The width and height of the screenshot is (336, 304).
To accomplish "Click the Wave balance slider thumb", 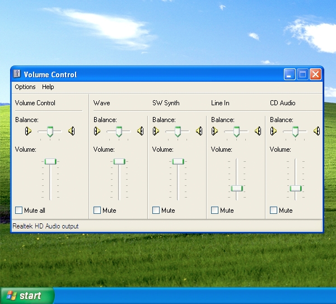I will tap(119, 132).
